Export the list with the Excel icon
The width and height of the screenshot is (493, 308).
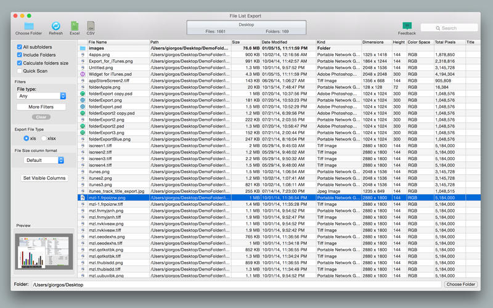point(75,25)
